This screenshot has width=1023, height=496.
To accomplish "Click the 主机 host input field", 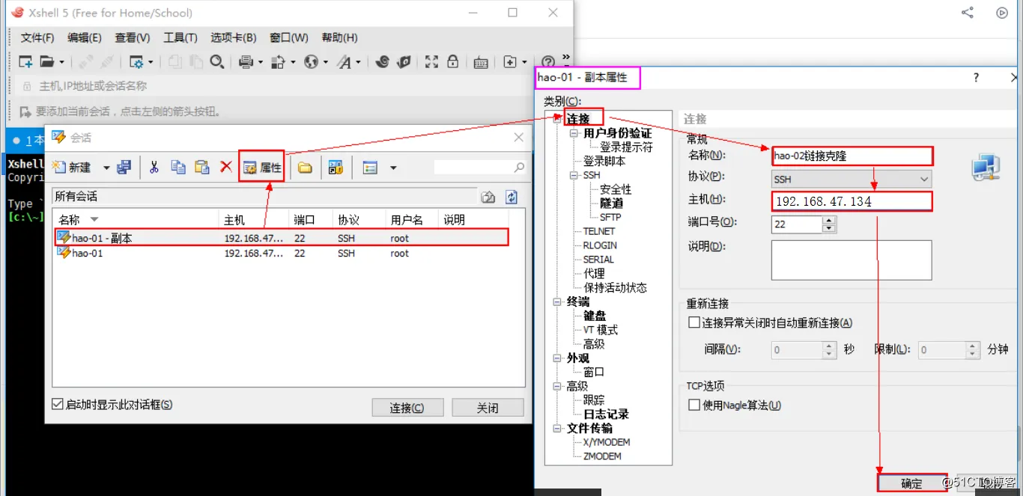I will 852,201.
